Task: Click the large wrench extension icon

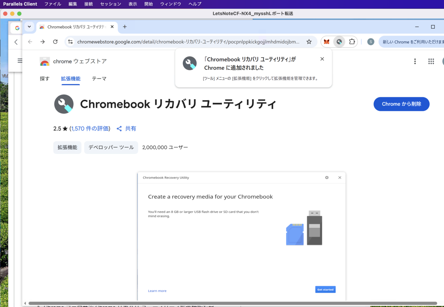Action: click(x=64, y=104)
